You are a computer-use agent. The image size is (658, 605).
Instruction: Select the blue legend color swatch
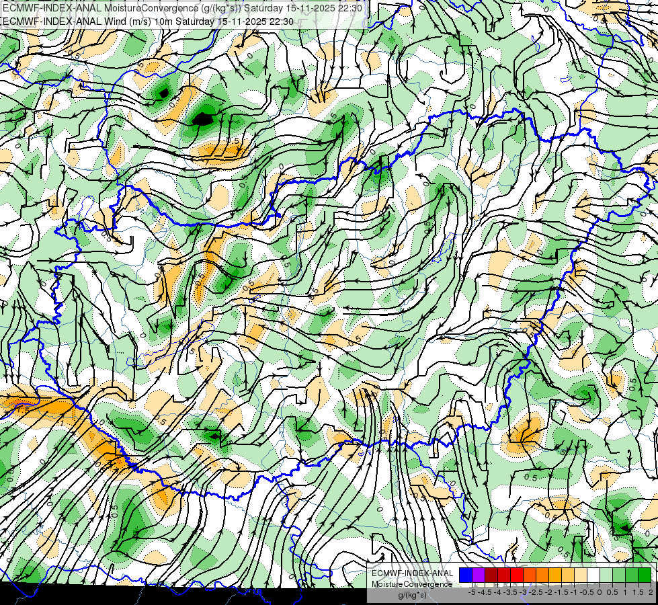coord(466,575)
